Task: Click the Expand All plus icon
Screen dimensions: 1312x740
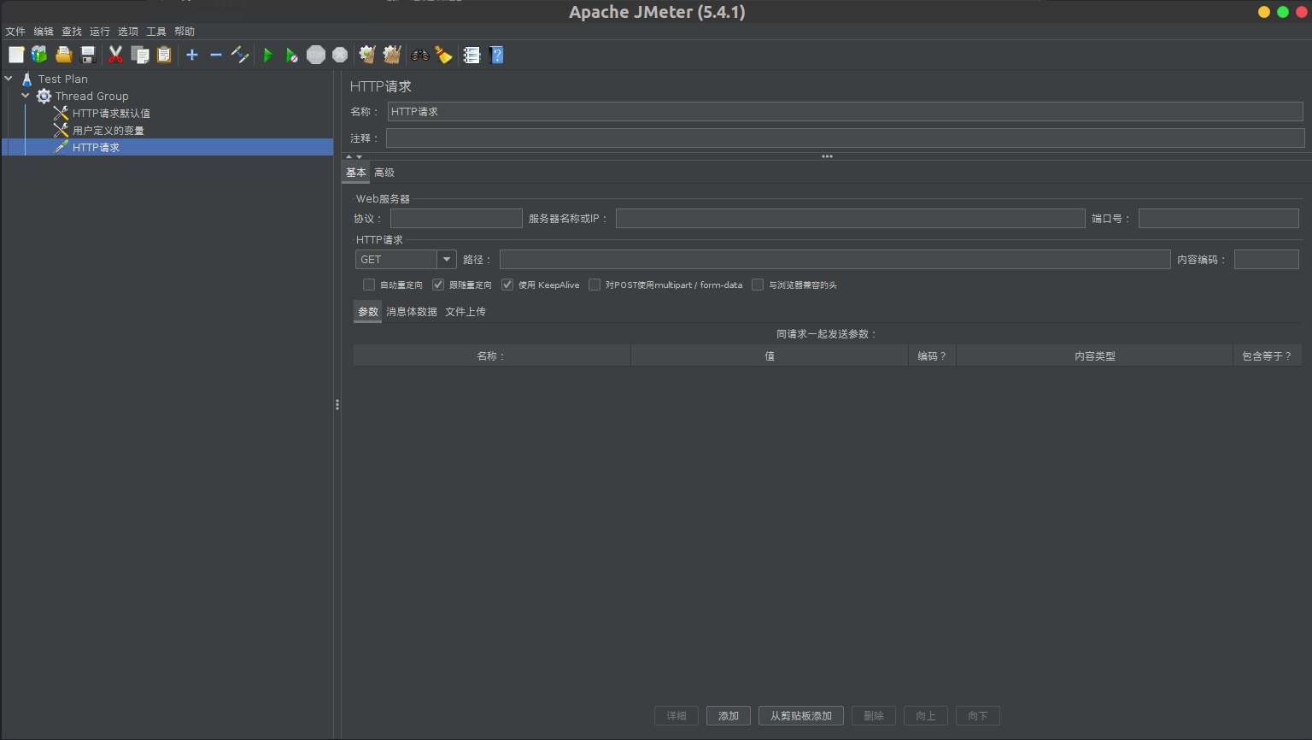Action: pos(192,55)
